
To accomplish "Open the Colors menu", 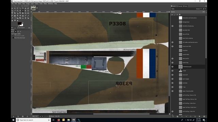I will (x=36, y=4).
